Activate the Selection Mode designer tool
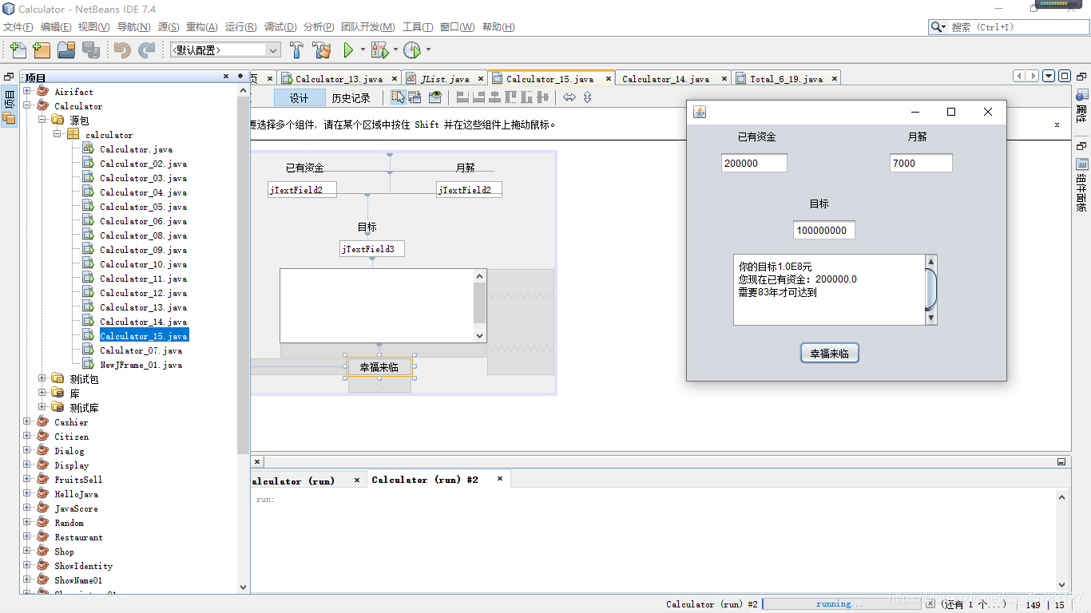The image size is (1091, 613). [399, 97]
